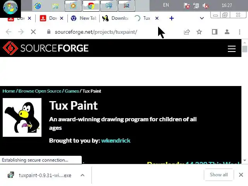Viewport: 248px width, 186px height.
Task: Follow the Home breadcrumb link
Action: (9, 91)
